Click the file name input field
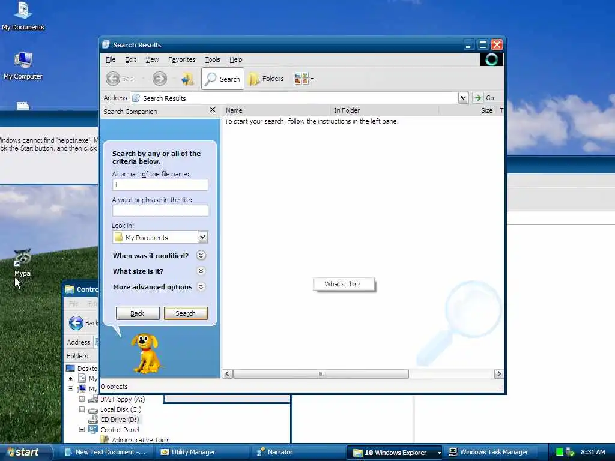 [x=160, y=185]
